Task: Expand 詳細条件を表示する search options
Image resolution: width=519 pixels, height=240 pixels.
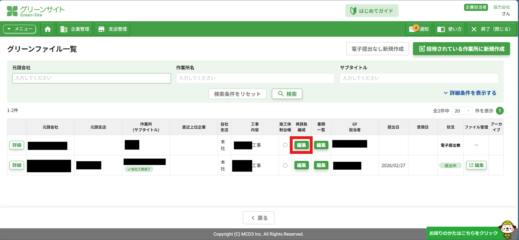Action: (x=470, y=93)
